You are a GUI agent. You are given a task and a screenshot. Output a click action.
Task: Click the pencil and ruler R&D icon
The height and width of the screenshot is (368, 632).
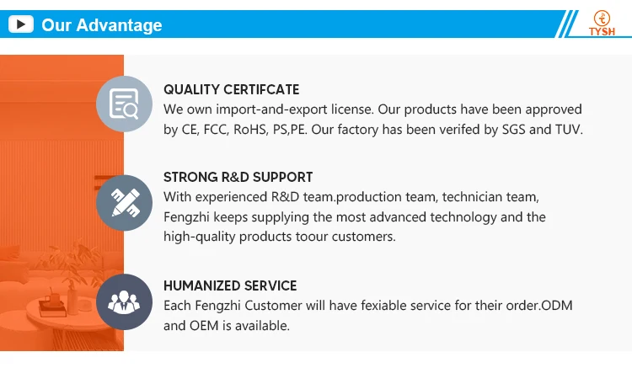124,202
